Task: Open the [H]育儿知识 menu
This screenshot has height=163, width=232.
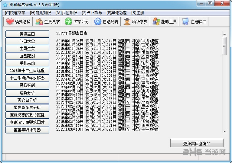Action: tap(40, 13)
